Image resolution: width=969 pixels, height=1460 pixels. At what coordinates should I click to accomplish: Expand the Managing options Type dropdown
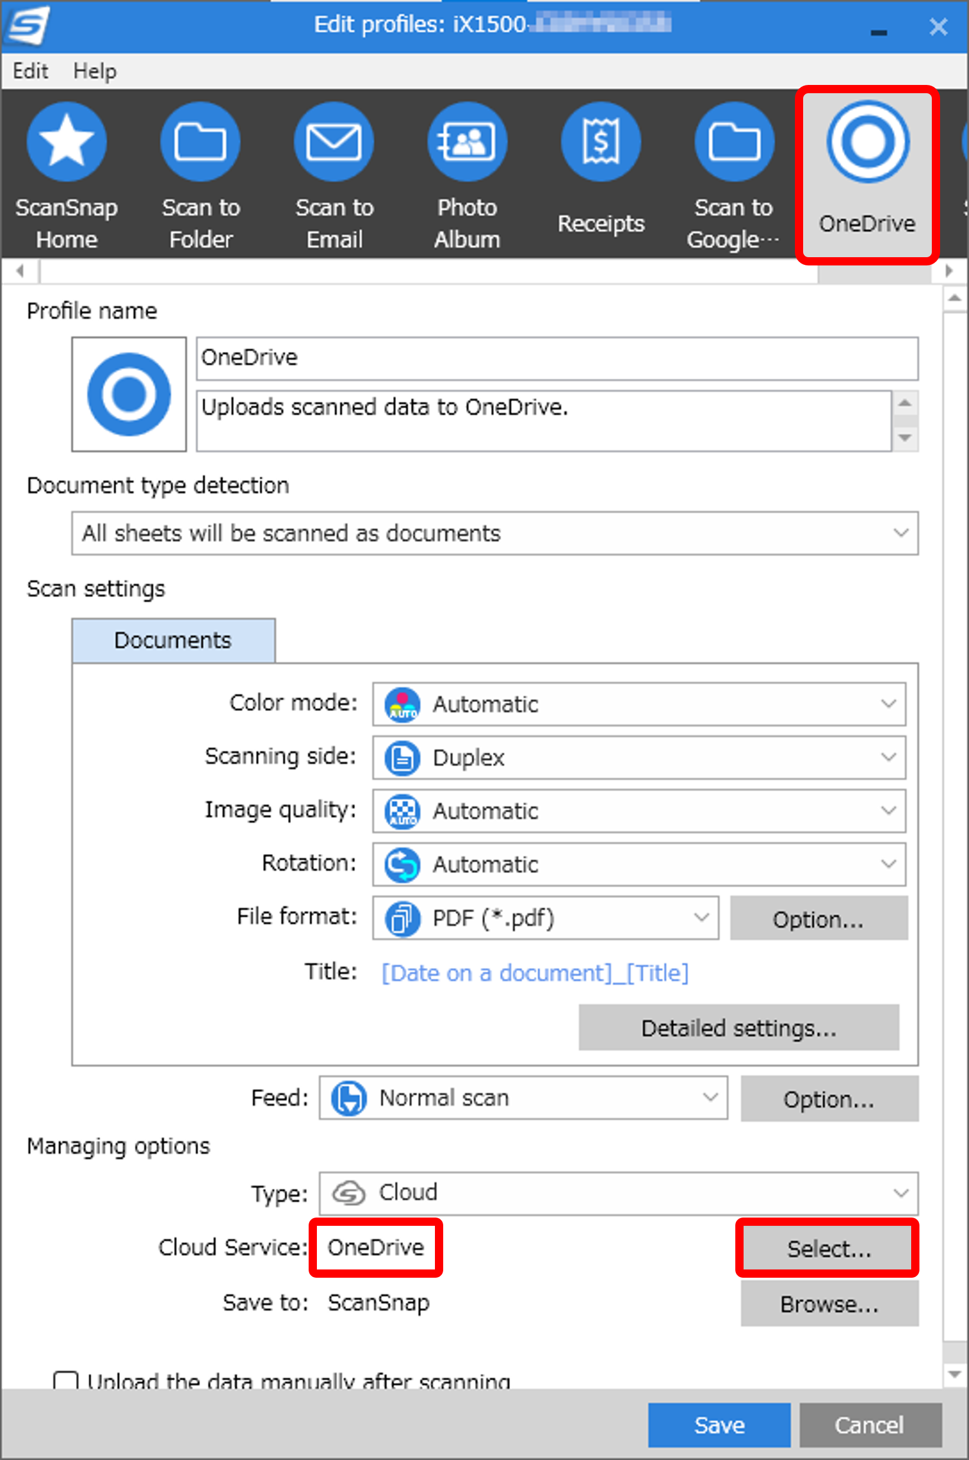tap(618, 1193)
